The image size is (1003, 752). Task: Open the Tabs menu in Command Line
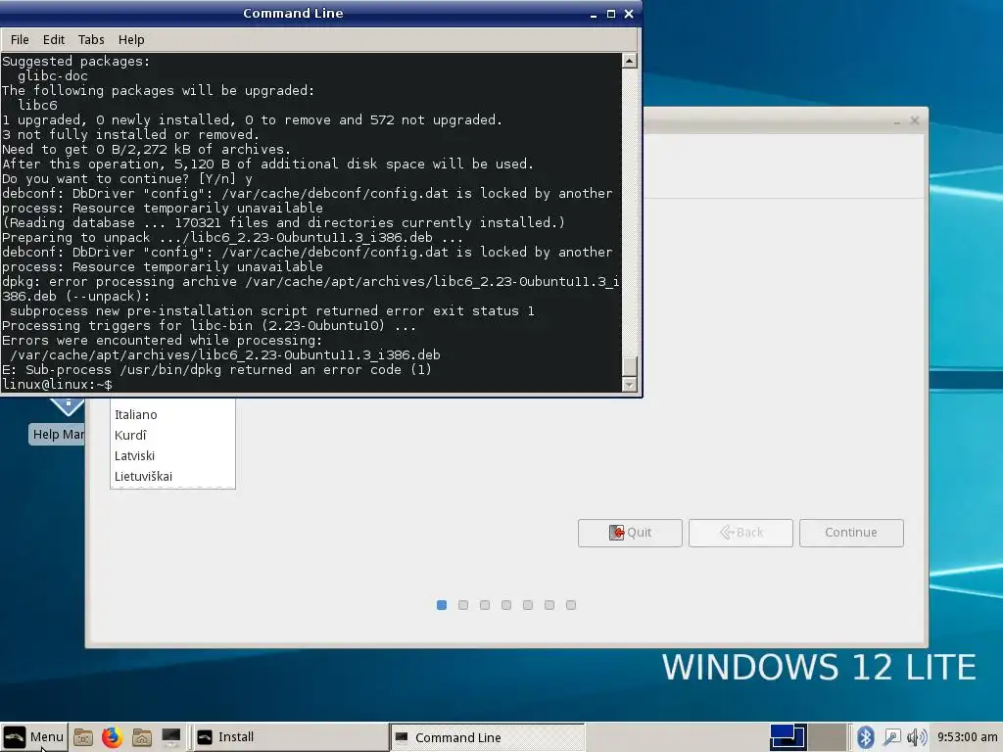click(91, 39)
